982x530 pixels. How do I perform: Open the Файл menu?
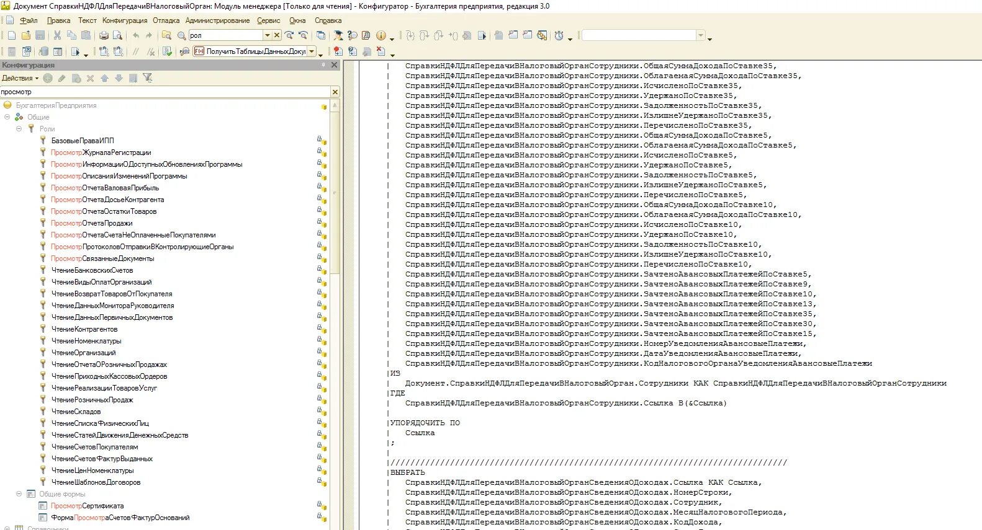pos(29,20)
